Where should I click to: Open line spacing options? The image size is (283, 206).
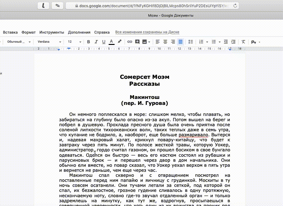click(191, 42)
